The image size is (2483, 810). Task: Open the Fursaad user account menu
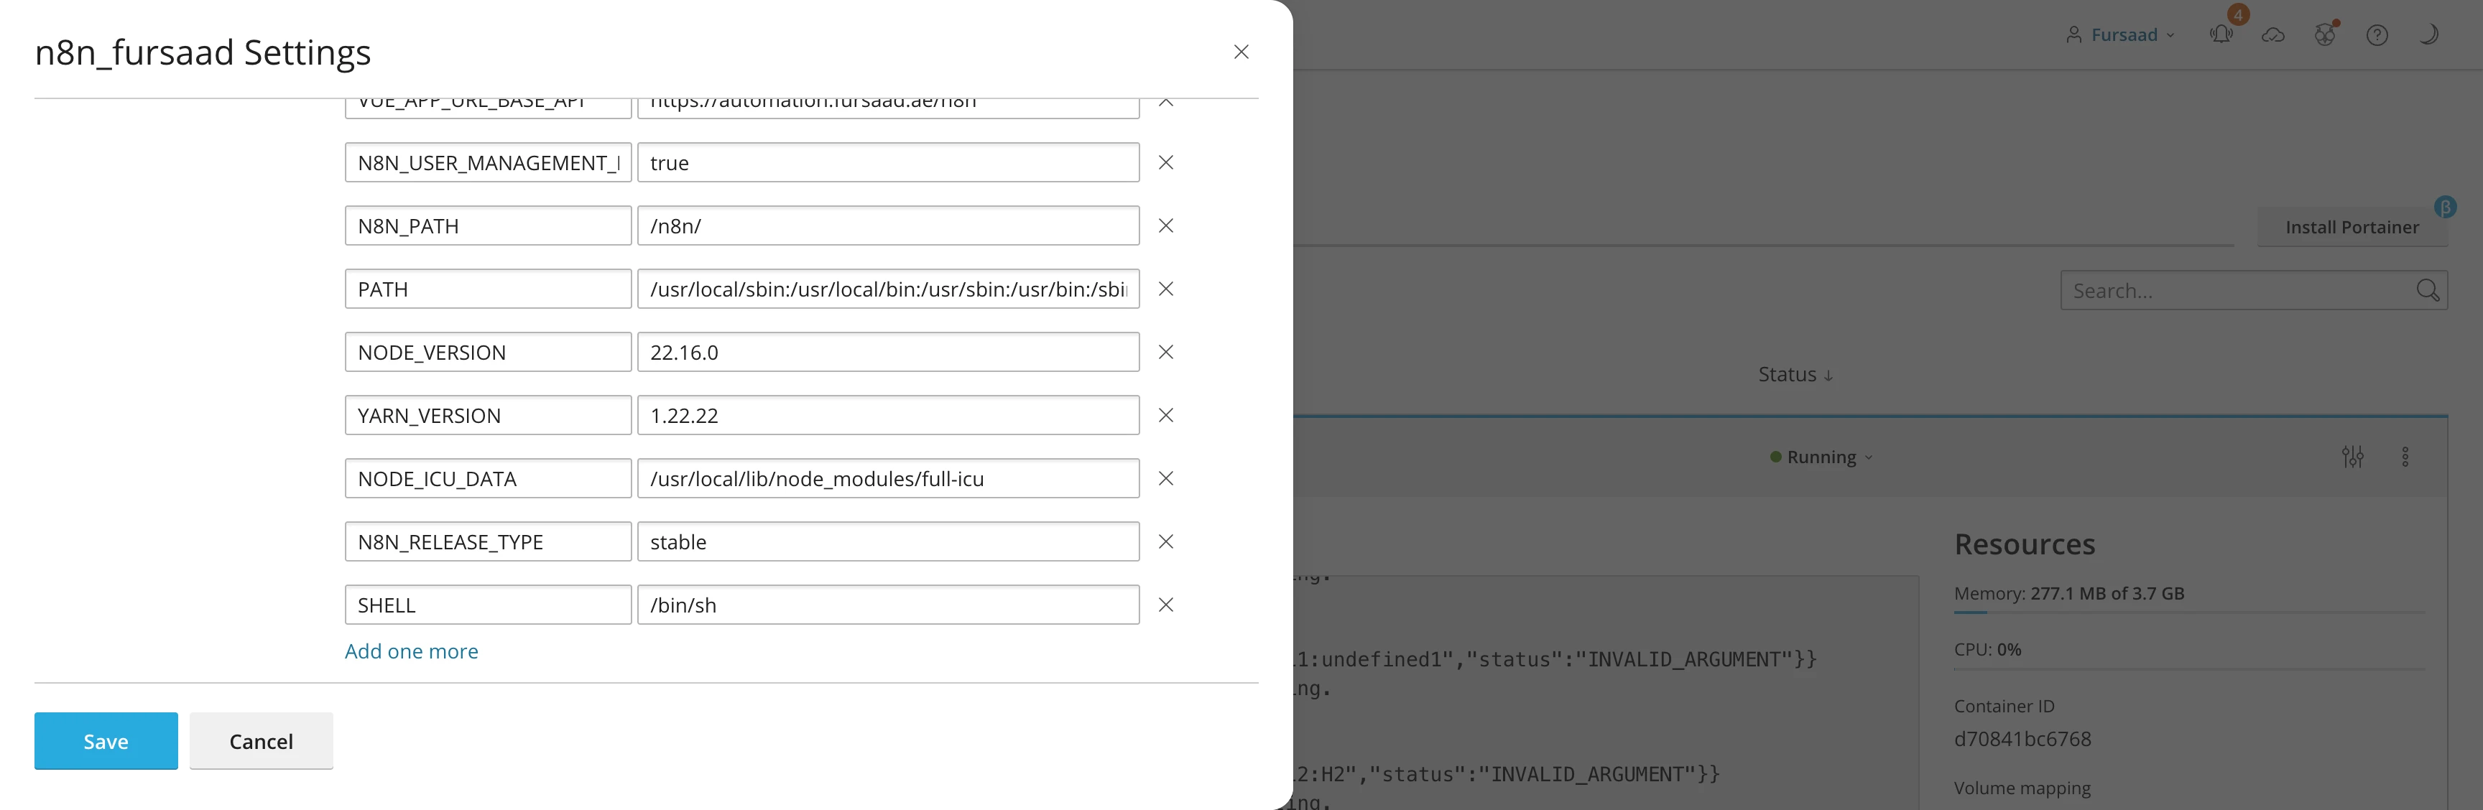click(2121, 34)
